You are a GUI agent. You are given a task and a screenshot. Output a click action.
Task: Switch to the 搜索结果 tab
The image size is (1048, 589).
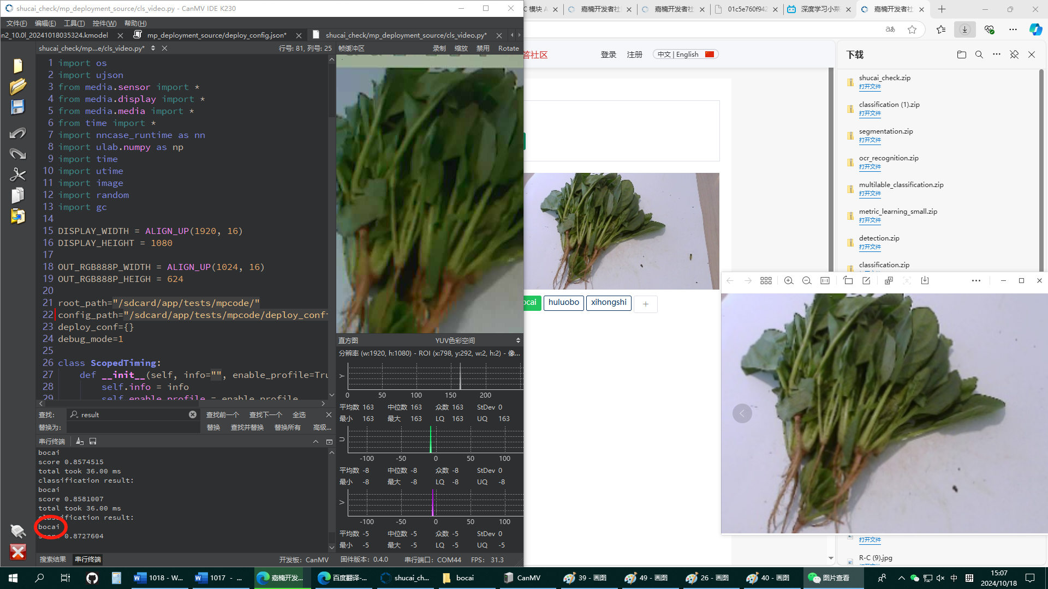point(52,560)
